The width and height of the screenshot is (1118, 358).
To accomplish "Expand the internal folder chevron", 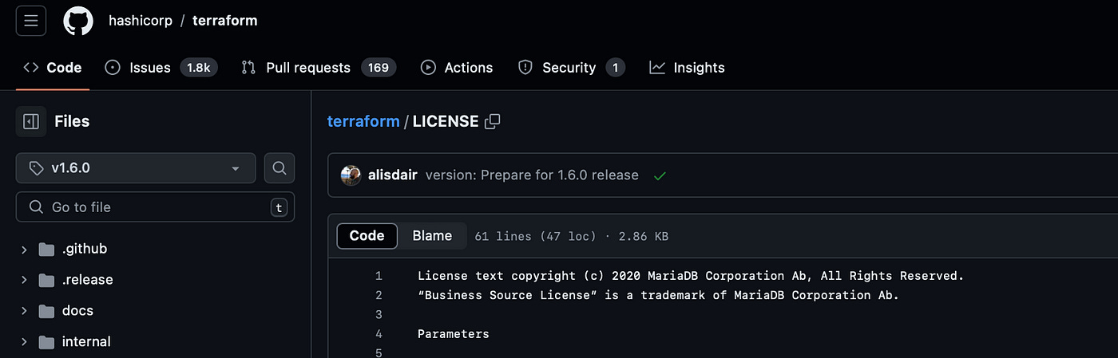I will 24,342.
